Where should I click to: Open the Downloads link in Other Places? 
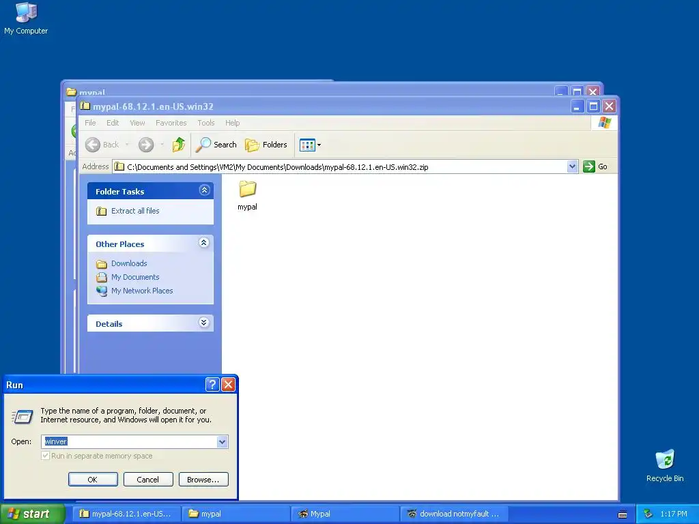coord(129,264)
